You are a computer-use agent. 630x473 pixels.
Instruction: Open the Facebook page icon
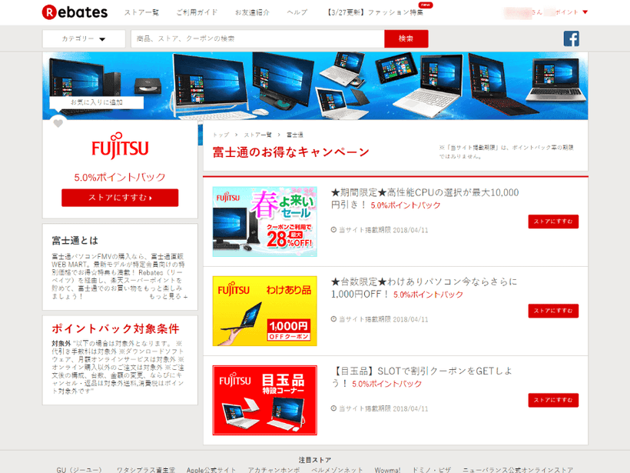pyautogui.click(x=571, y=38)
